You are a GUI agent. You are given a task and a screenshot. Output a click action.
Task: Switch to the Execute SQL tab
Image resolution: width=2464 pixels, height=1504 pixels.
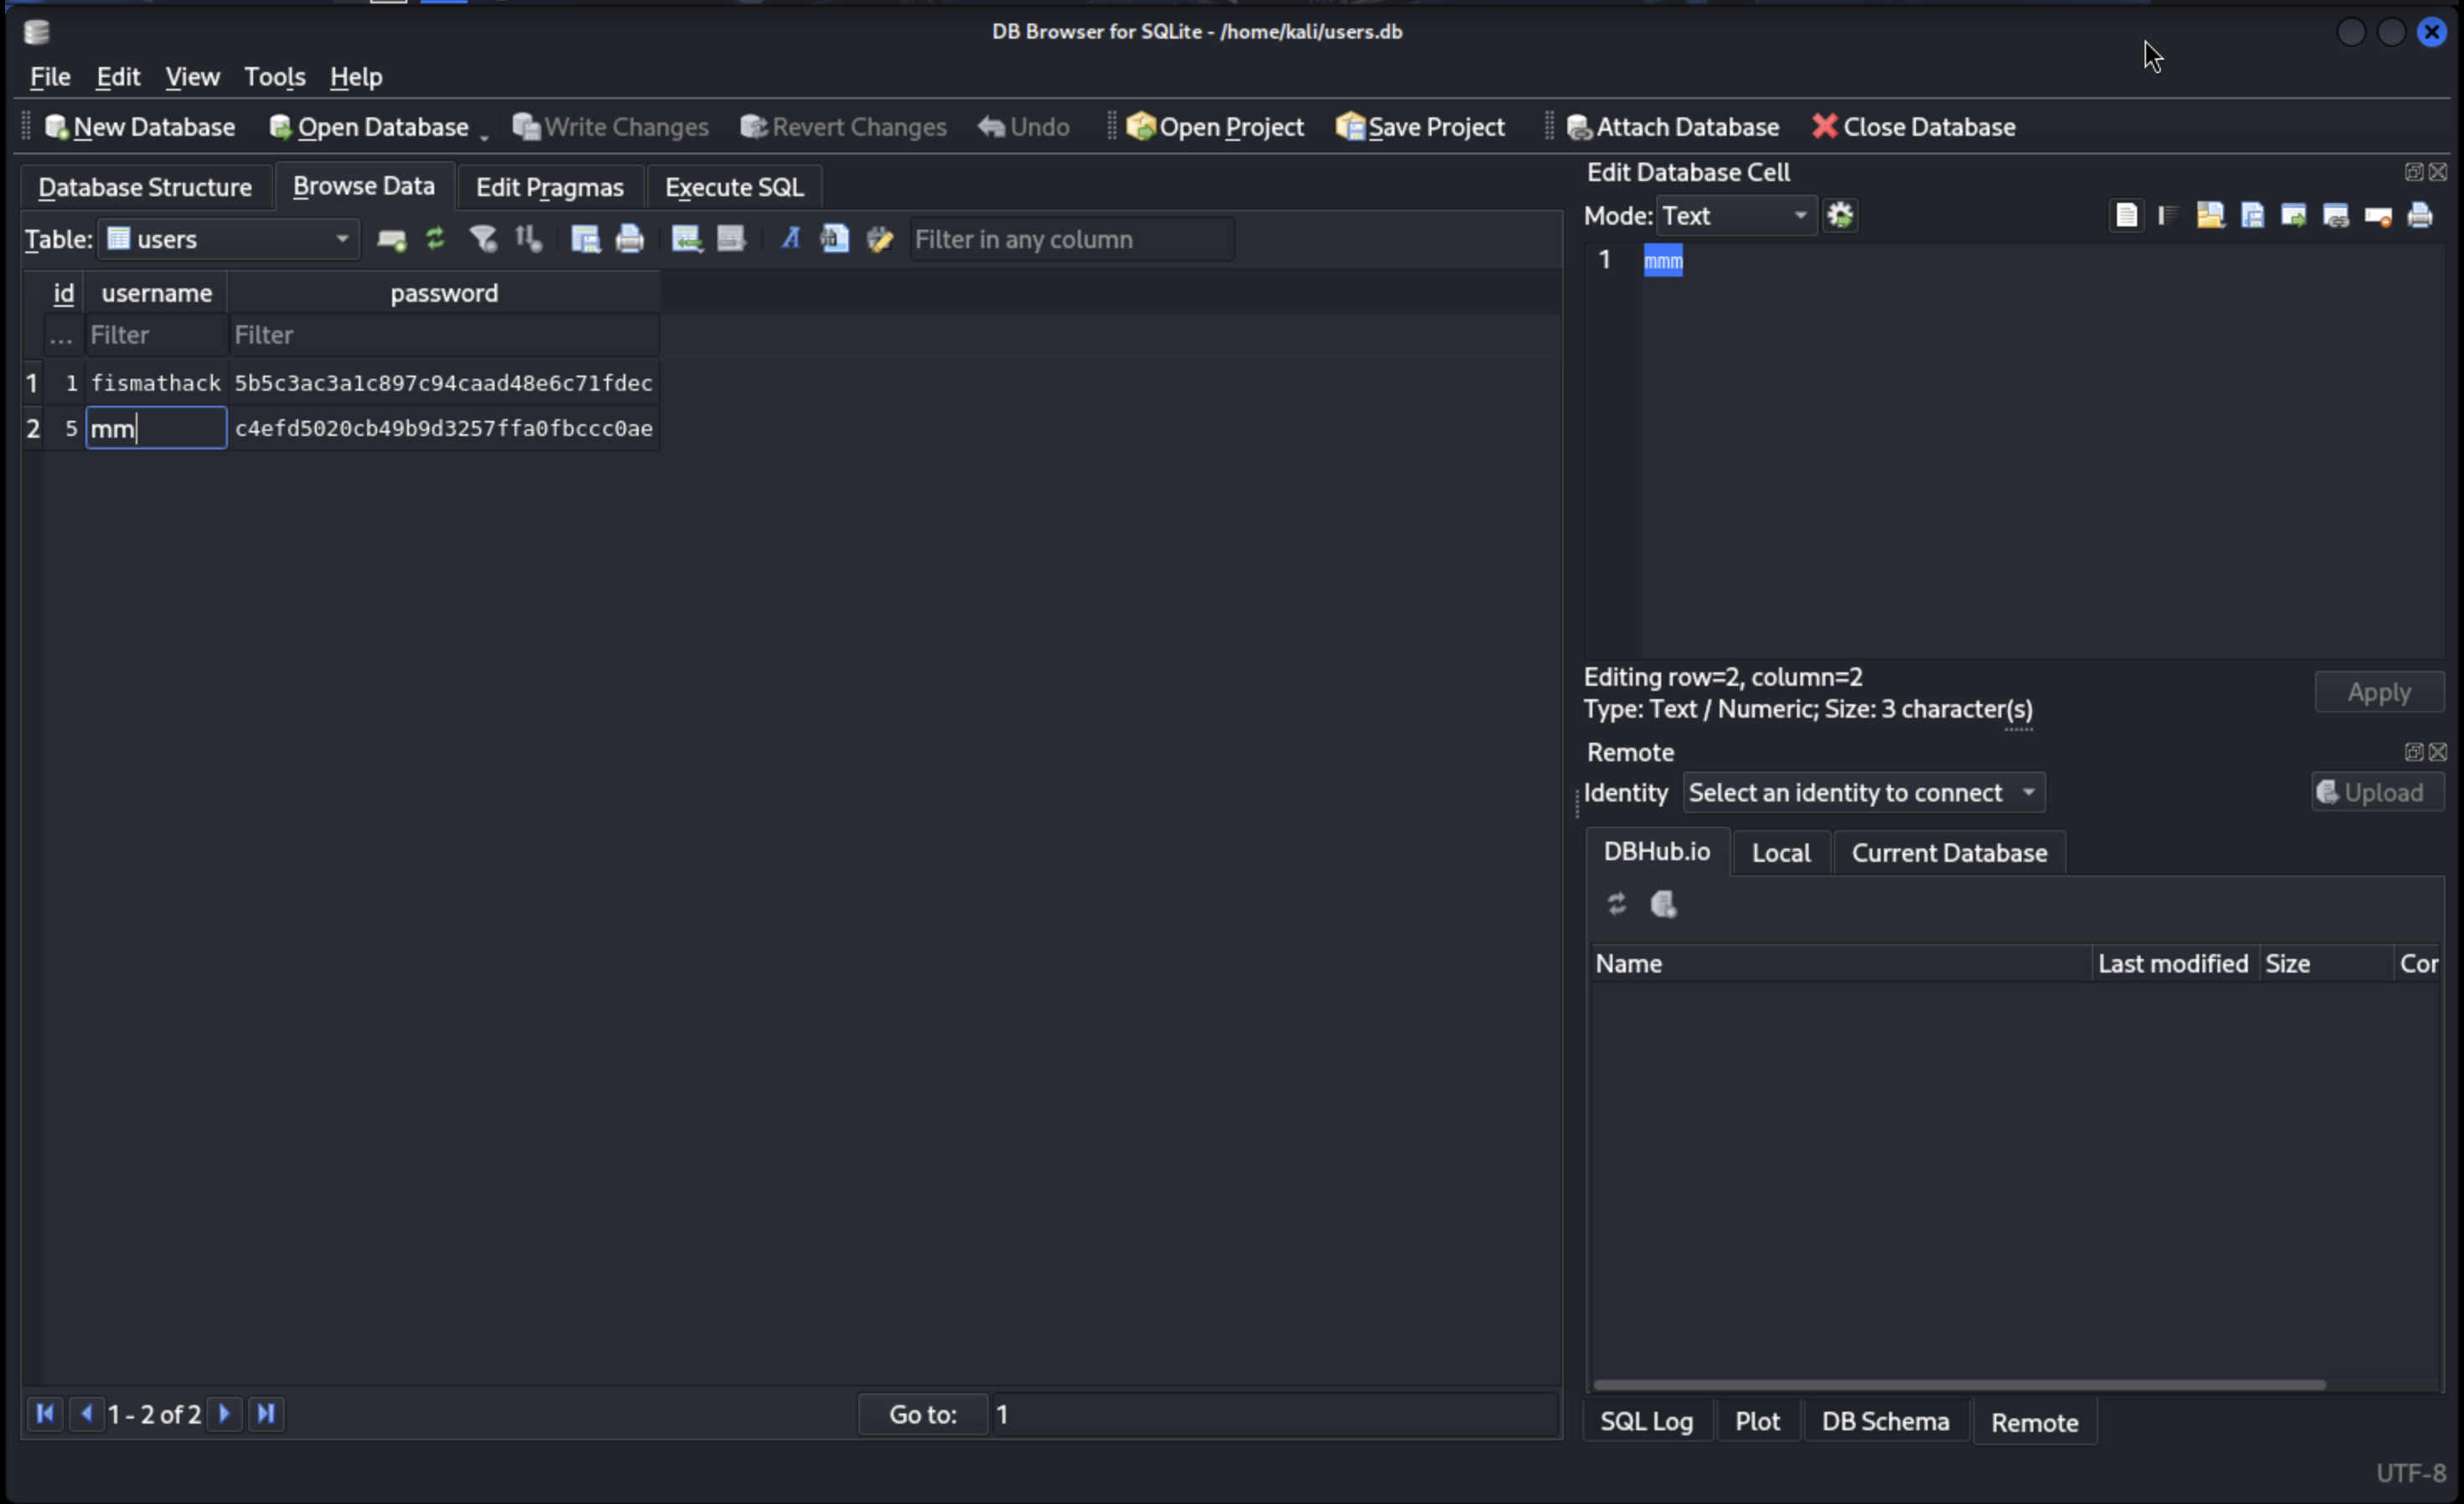(734, 187)
